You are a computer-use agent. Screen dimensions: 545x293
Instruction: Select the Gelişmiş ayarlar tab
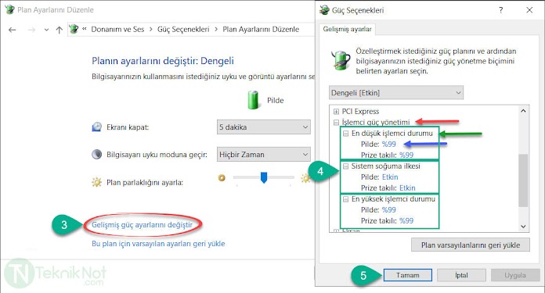click(347, 29)
